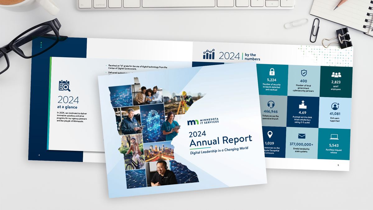Viewport: 373px width, 210px height.
Task: Click the "466,946" tickets figure
Action: pyautogui.click(x=270, y=111)
